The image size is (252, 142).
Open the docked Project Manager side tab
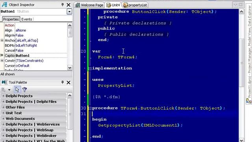point(249,54)
